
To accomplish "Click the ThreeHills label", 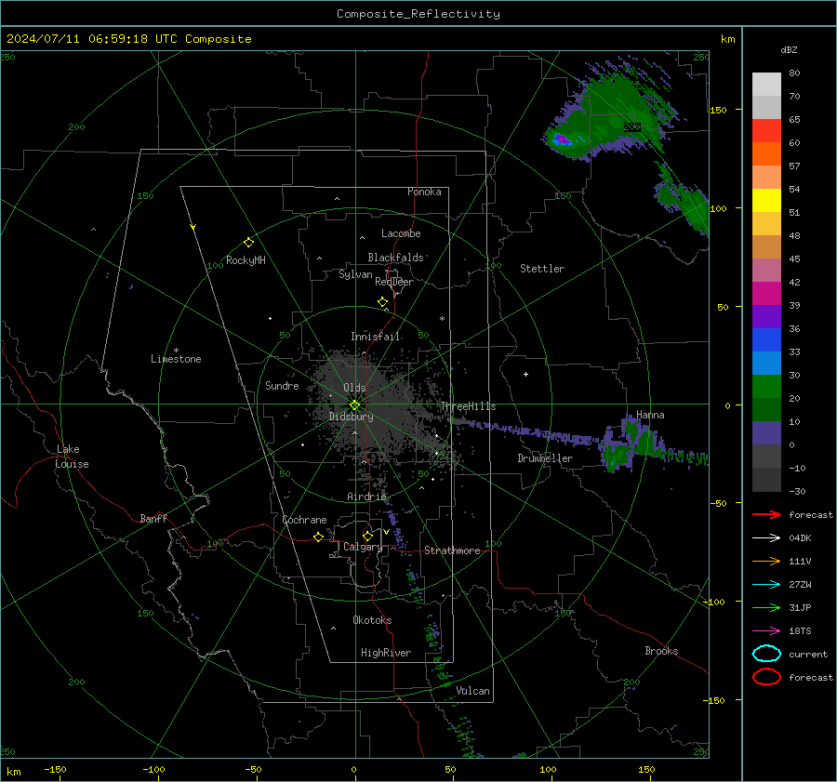I will (468, 406).
